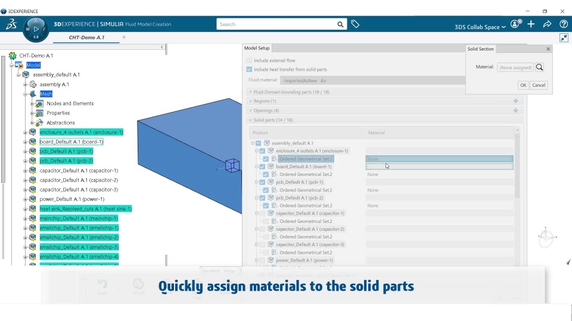Toggle assembly_default A.1 checkbox in solid parts
572x321 pixels.
(x=258, y=143)
